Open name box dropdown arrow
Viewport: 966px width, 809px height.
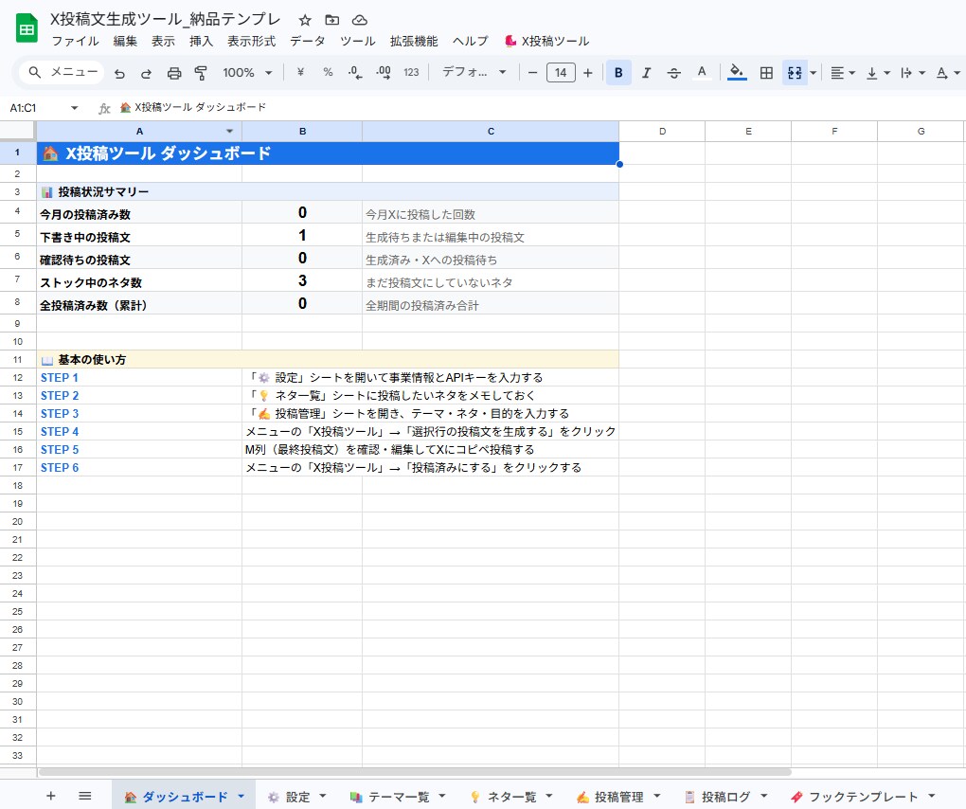pyautogui.click(x=75, y=108)
